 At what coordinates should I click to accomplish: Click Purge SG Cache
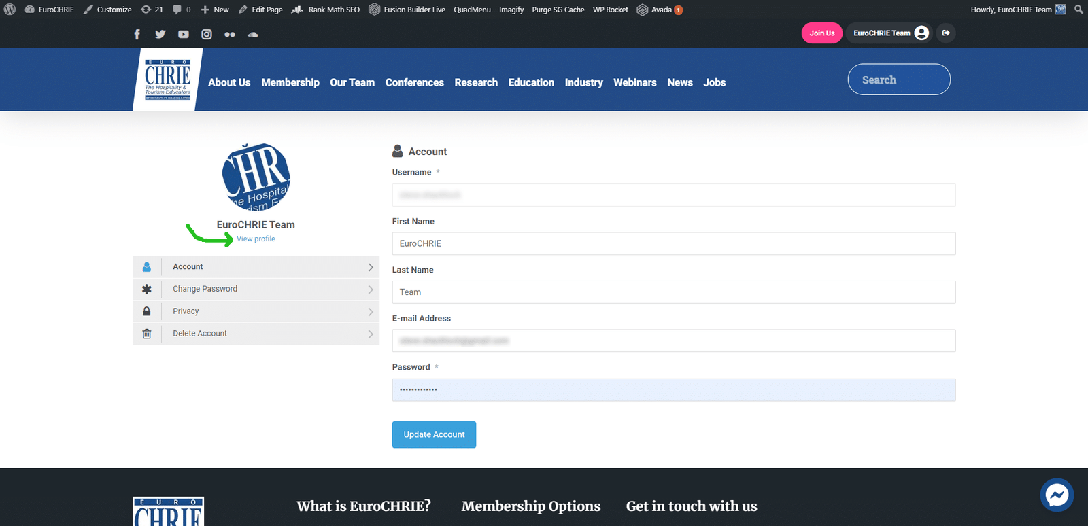(x=558, y=10)
